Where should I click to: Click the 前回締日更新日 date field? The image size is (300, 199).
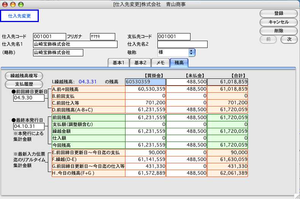[x=29, y=98]
